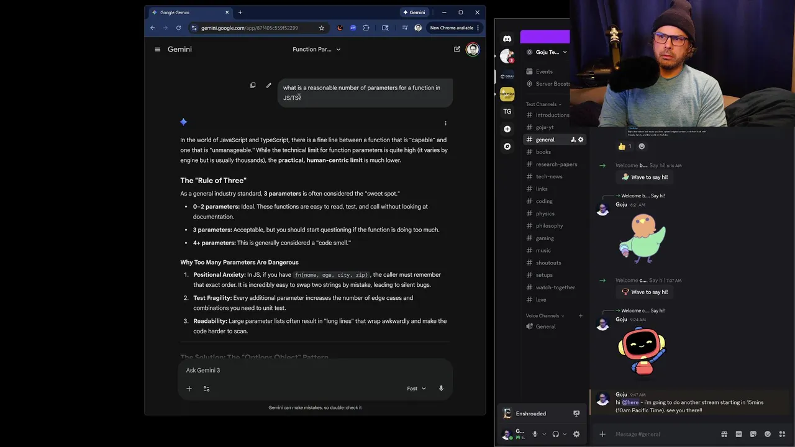Screen dimensions: 795x447
Task: Open the introductions channel
Action: click(552, 115)
